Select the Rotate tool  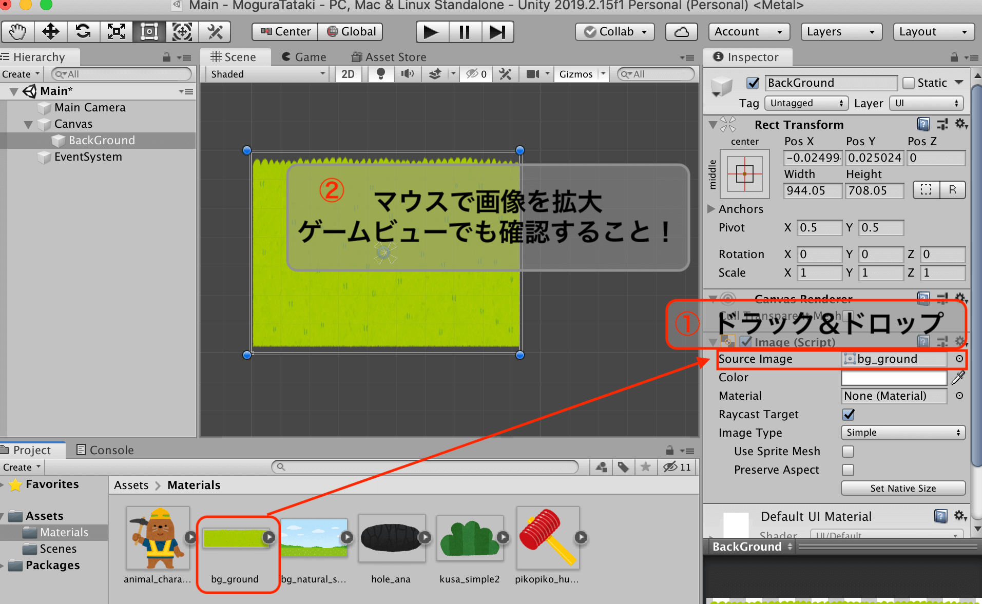point(83,32)
